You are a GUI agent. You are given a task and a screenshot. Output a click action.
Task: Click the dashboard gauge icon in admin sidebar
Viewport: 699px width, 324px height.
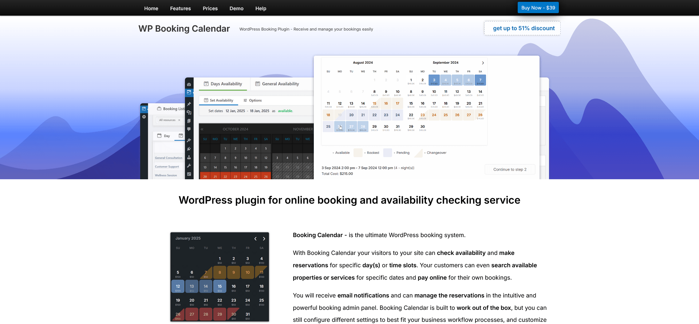click(189, 84)
